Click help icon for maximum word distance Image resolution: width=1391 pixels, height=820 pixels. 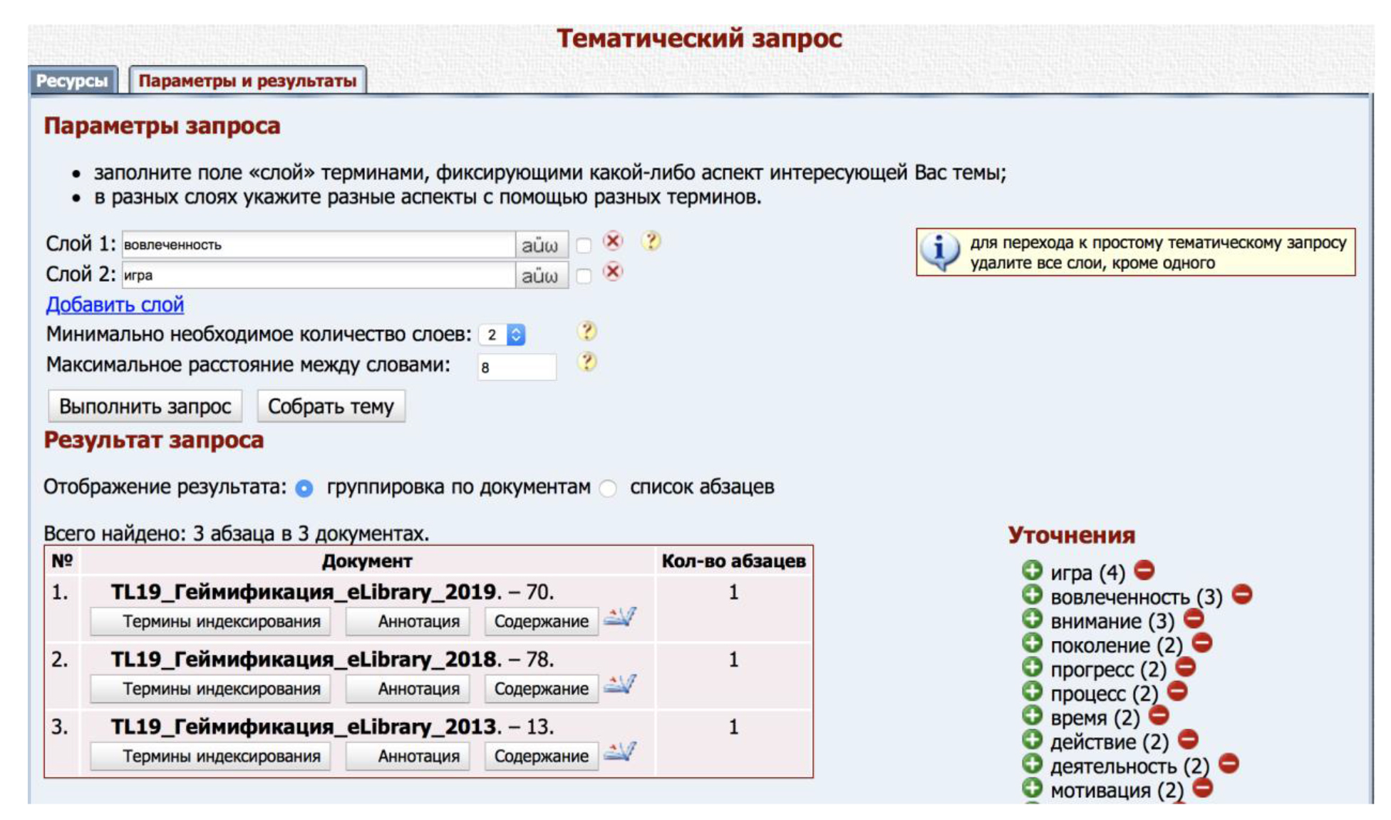pyautogui.click(x=586, y=362)
